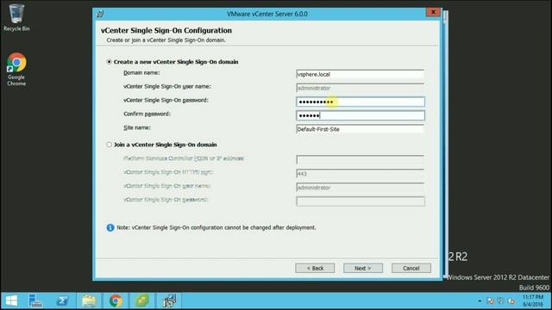The width and height of the screenshot is (552, 310).
Task: Open Chrome from the taskbar
Action: click(116, 301)
